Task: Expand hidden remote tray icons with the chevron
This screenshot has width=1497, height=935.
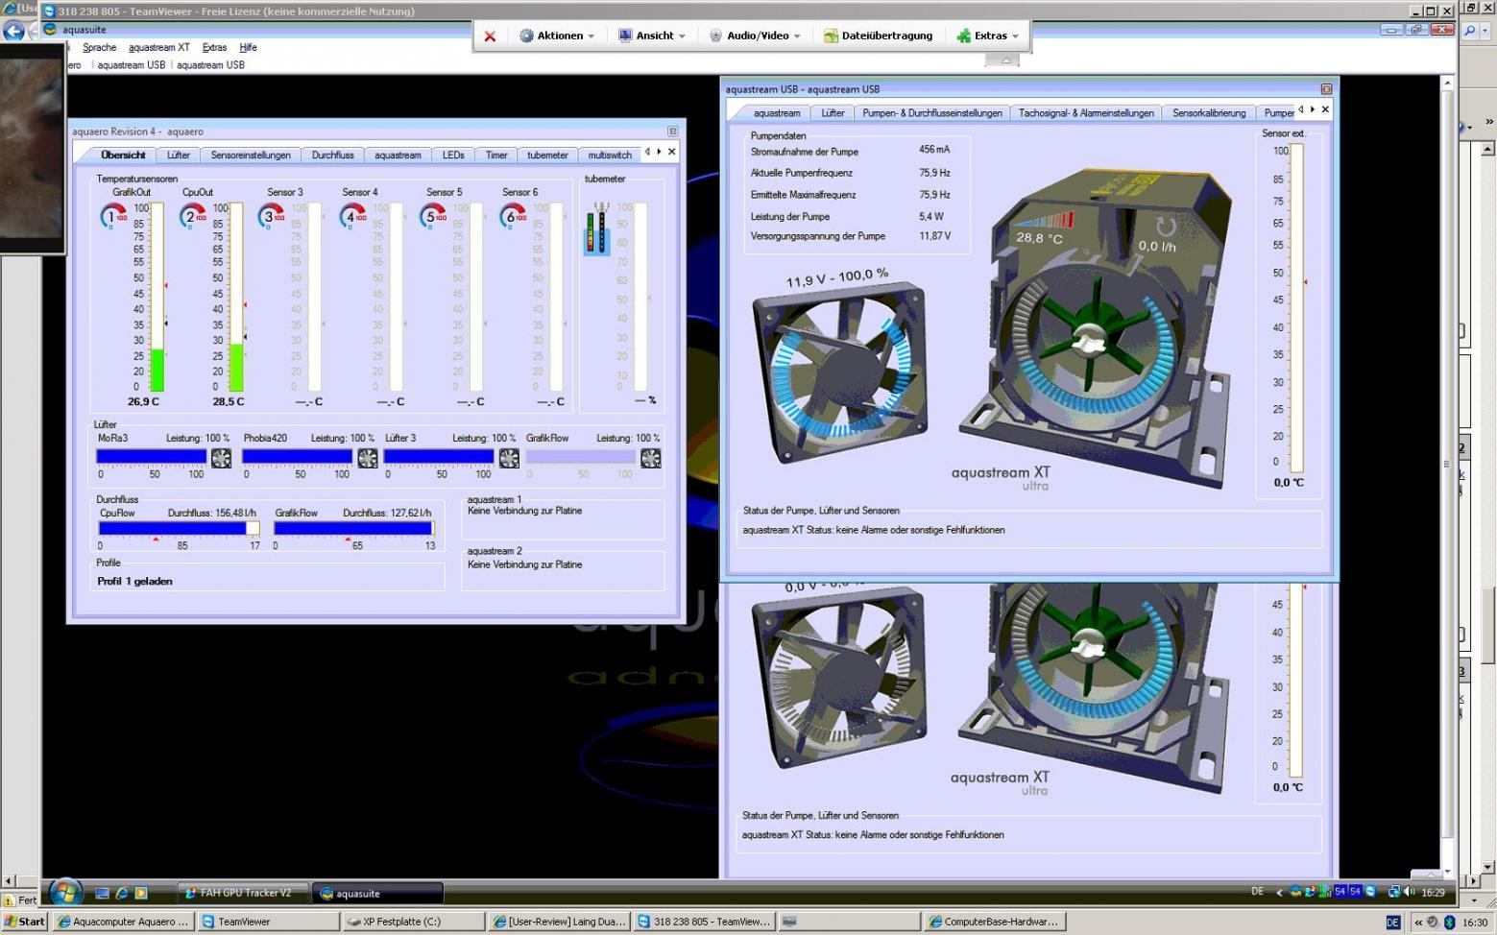Action: coord(1278,893)
